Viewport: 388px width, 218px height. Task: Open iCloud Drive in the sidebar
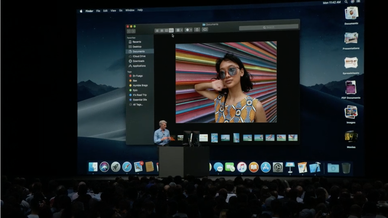click(140, 56)
